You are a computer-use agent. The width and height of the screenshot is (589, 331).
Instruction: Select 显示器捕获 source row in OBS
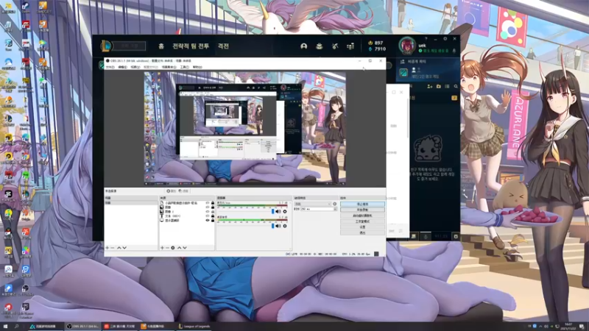click(187, 220)
